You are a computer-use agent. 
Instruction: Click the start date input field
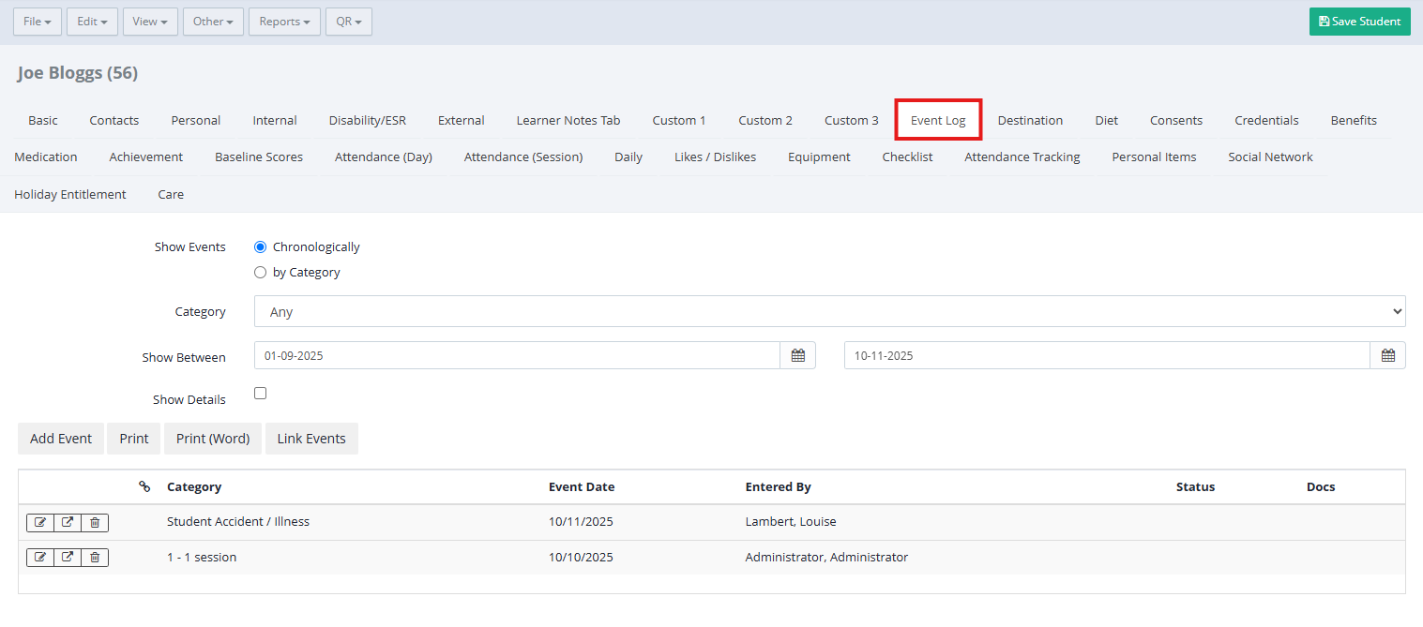[x=516, y=356]
